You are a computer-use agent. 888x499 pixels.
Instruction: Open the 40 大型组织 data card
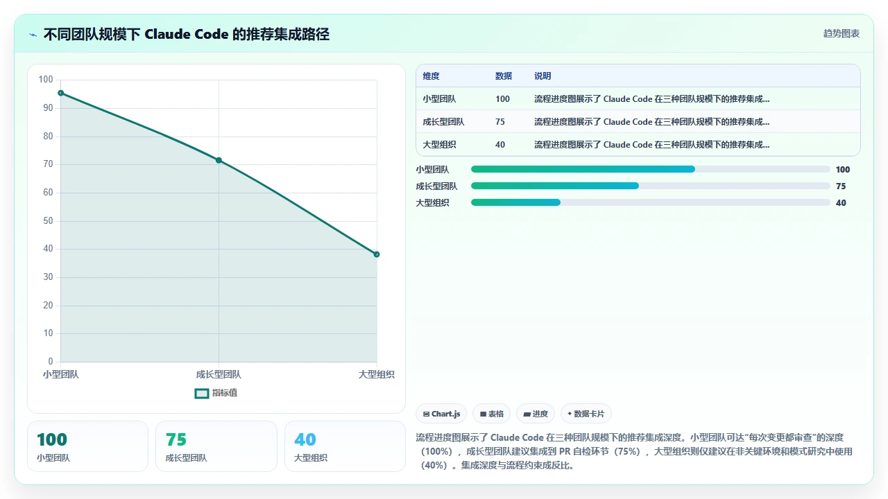pyautogui.click(x=345, y=446)
